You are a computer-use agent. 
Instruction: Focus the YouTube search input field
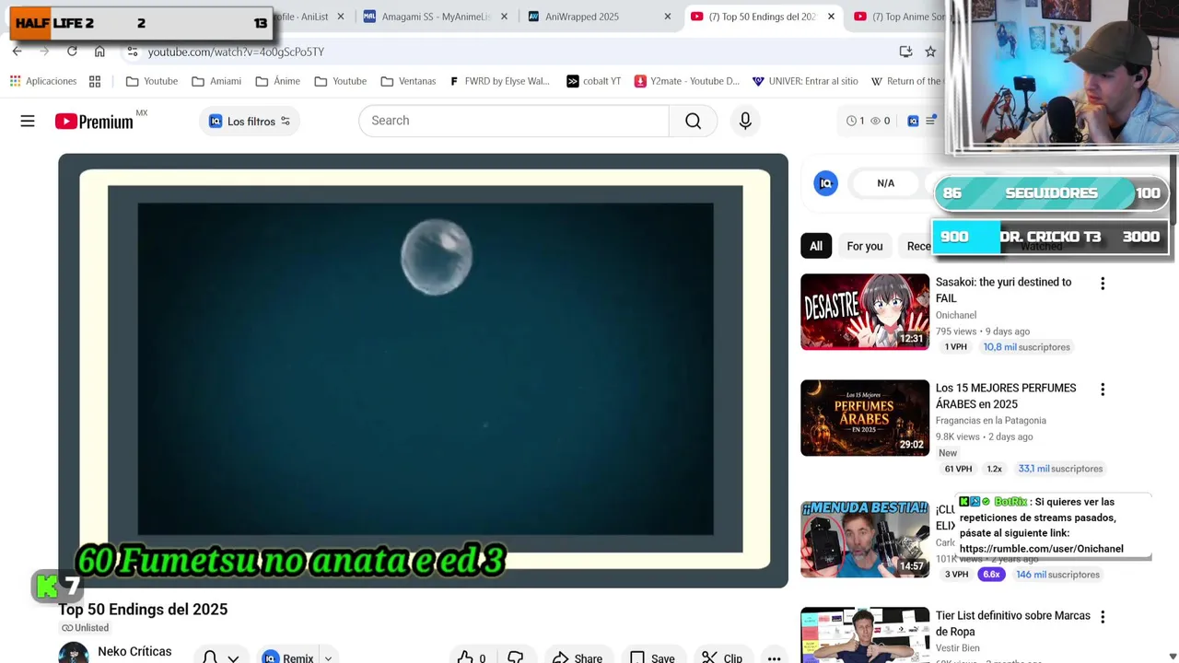click(x=514, y=121)
